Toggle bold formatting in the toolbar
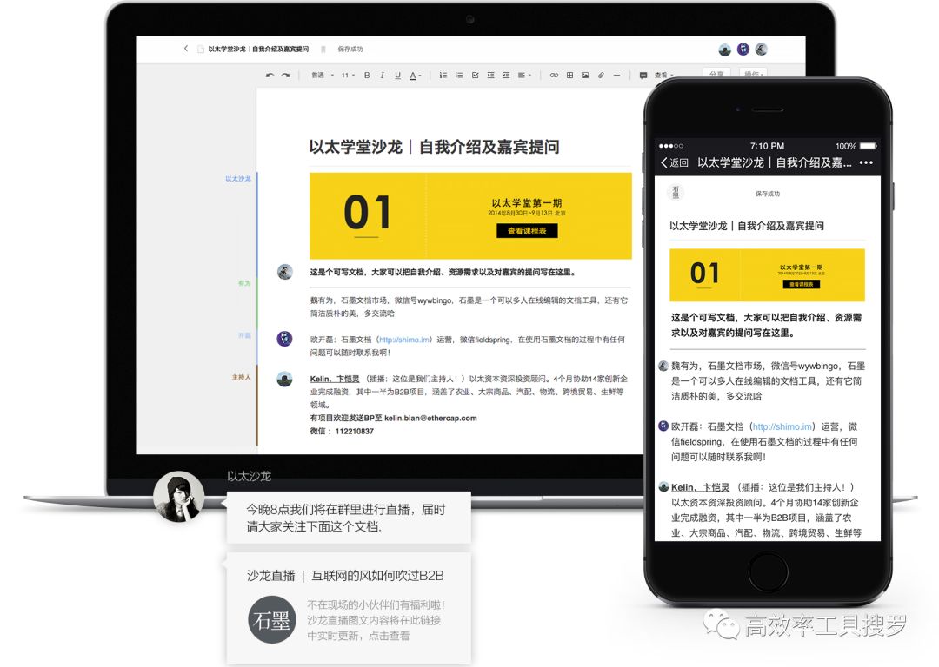 coord(367,76)
